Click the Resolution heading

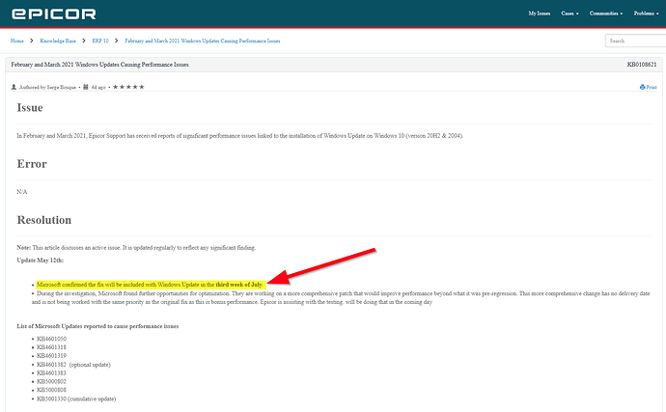pos(44,220)
